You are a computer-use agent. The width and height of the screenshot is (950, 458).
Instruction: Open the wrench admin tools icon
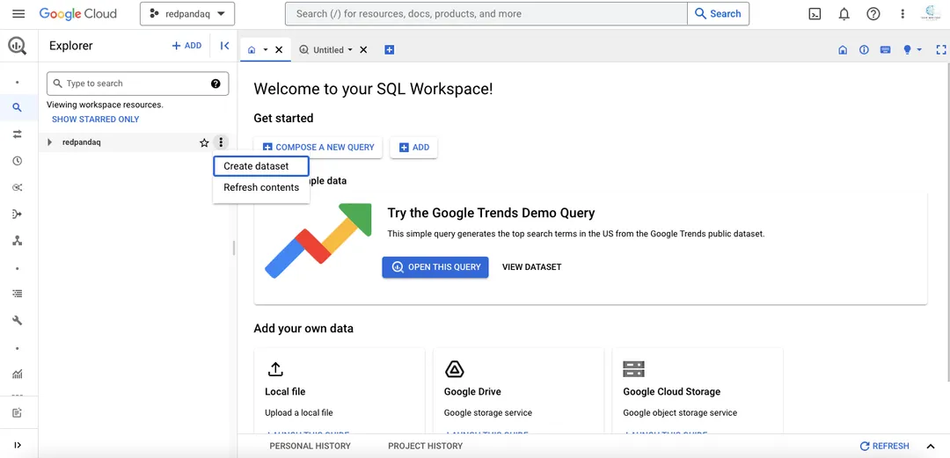[18, 321]
